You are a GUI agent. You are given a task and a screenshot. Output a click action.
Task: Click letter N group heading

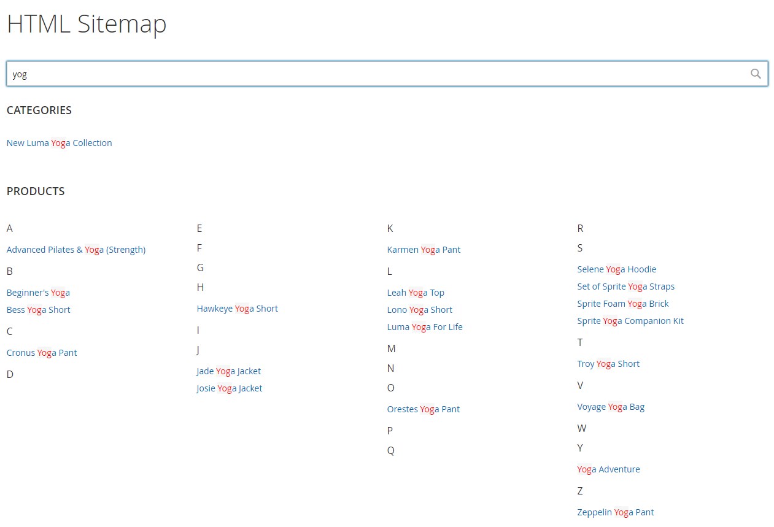(391, 368)
